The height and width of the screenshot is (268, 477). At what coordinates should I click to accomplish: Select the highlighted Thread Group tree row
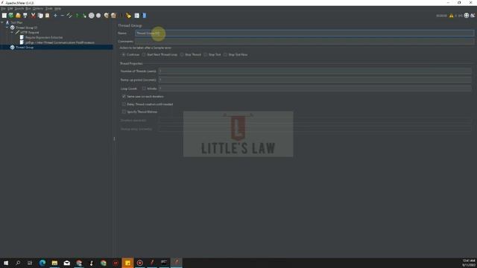[x=57, y=47]
